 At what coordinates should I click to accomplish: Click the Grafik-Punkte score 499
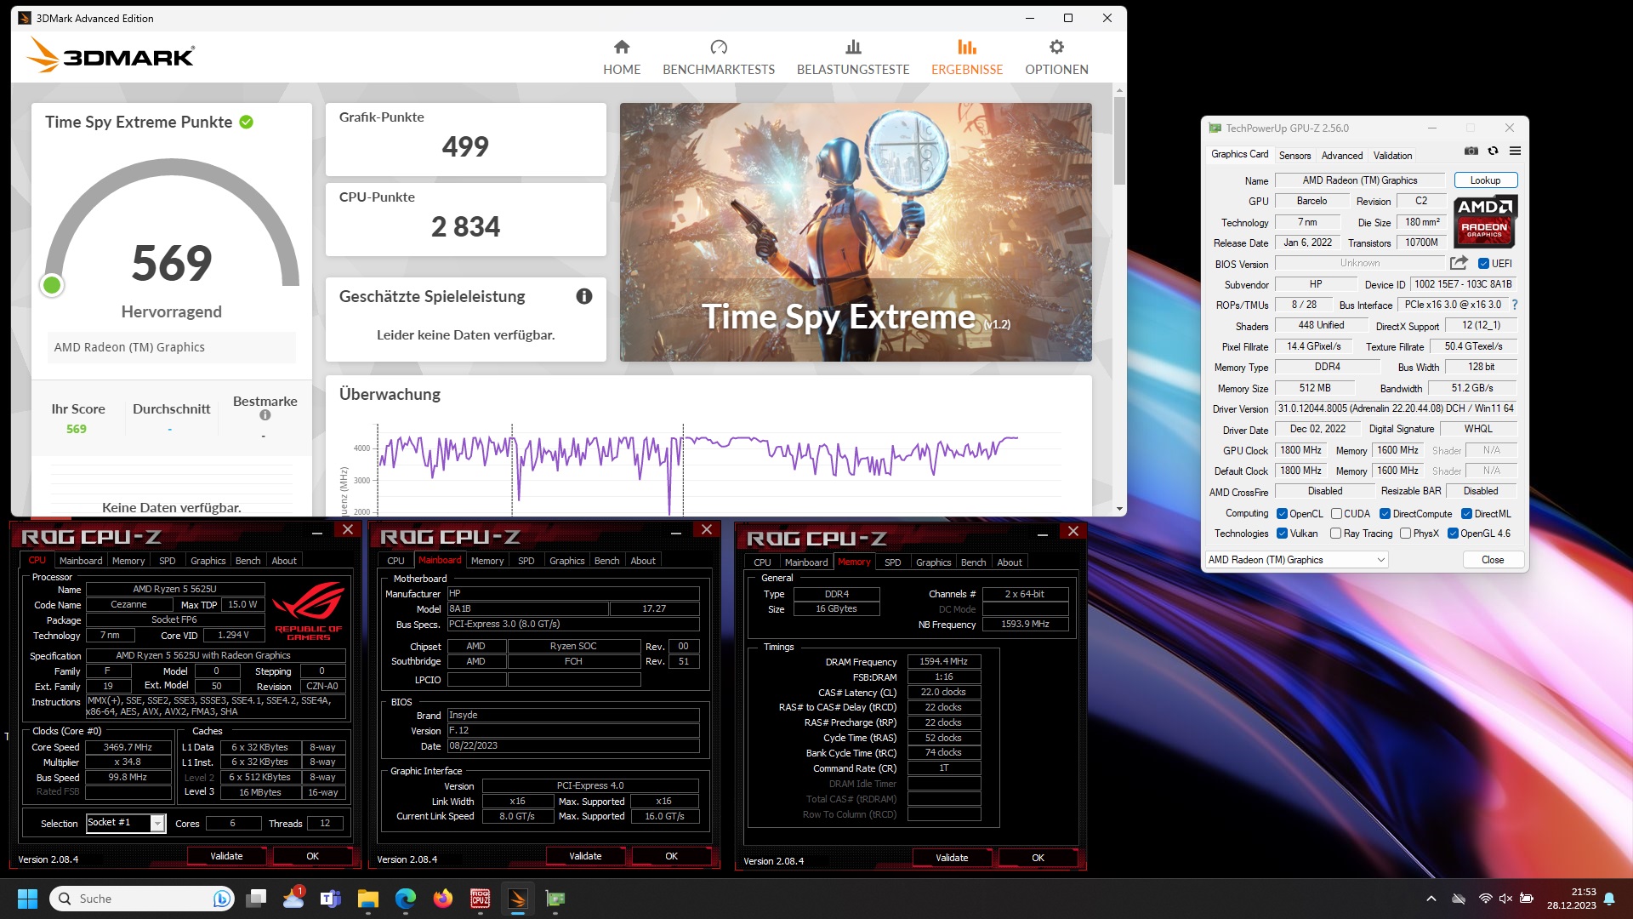(465, 147)
